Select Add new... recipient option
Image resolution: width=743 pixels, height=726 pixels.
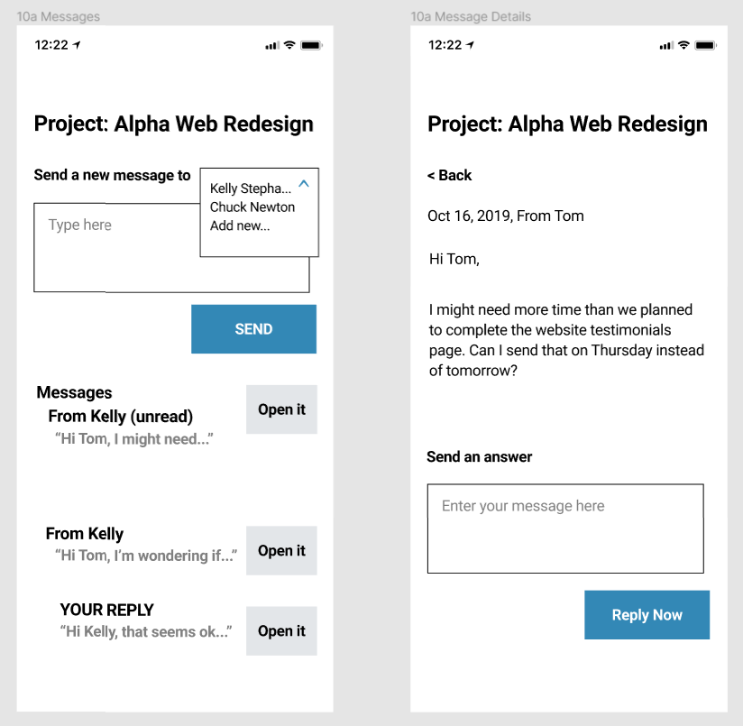pos(239,225)
